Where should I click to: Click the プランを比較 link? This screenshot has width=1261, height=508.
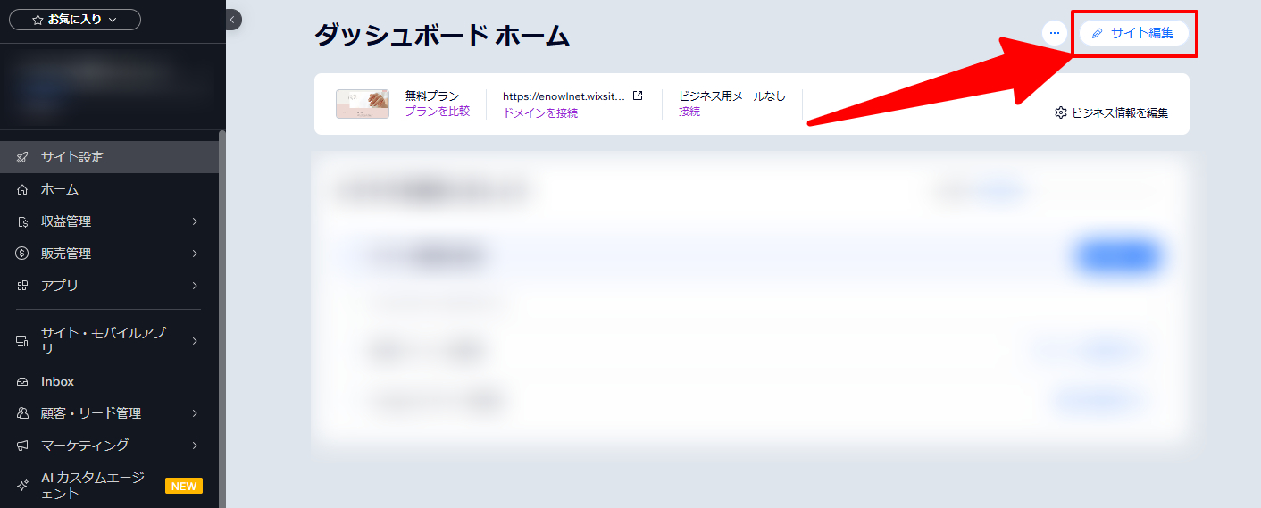pos(438,112)
